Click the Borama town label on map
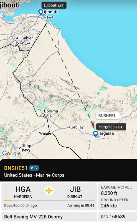The height and width of the screenshot is (222, 137). click(x=51, y=111)
